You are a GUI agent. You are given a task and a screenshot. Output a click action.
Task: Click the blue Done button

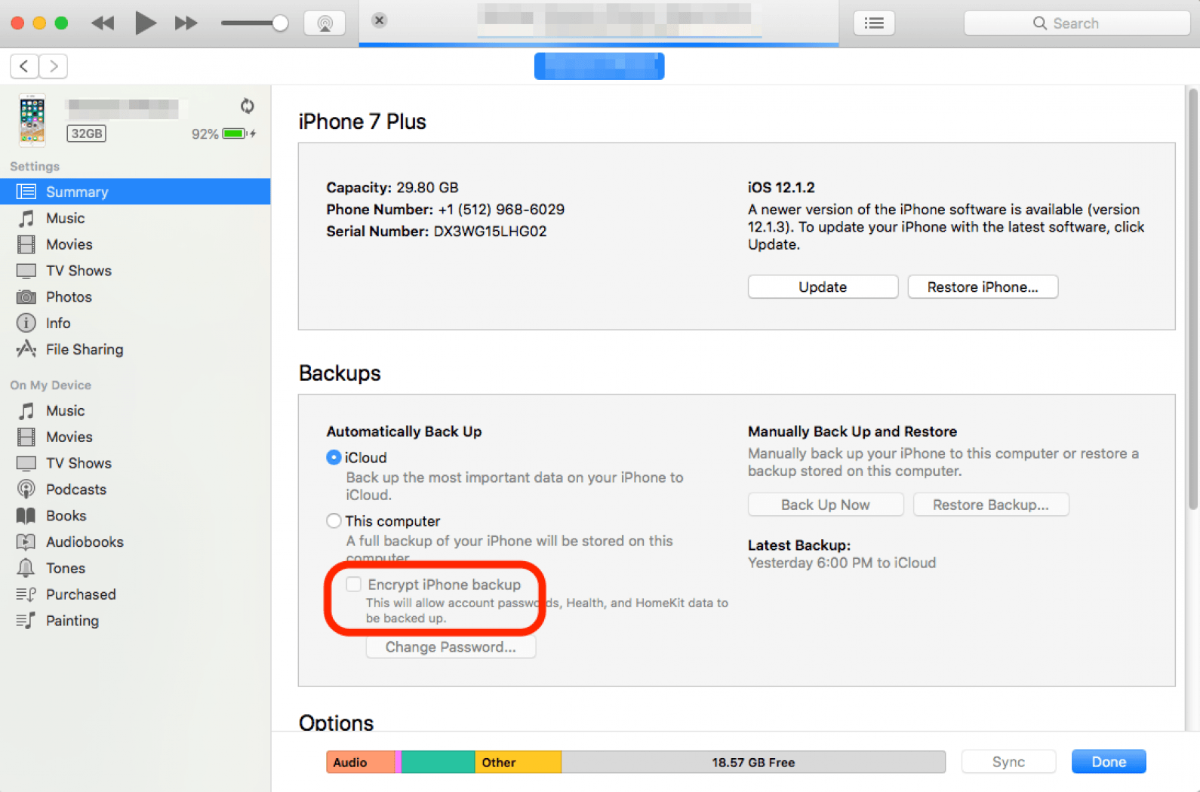[1109, 762]
